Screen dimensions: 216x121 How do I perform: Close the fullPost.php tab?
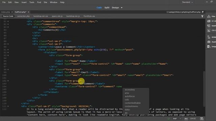(x=28, y=12)
